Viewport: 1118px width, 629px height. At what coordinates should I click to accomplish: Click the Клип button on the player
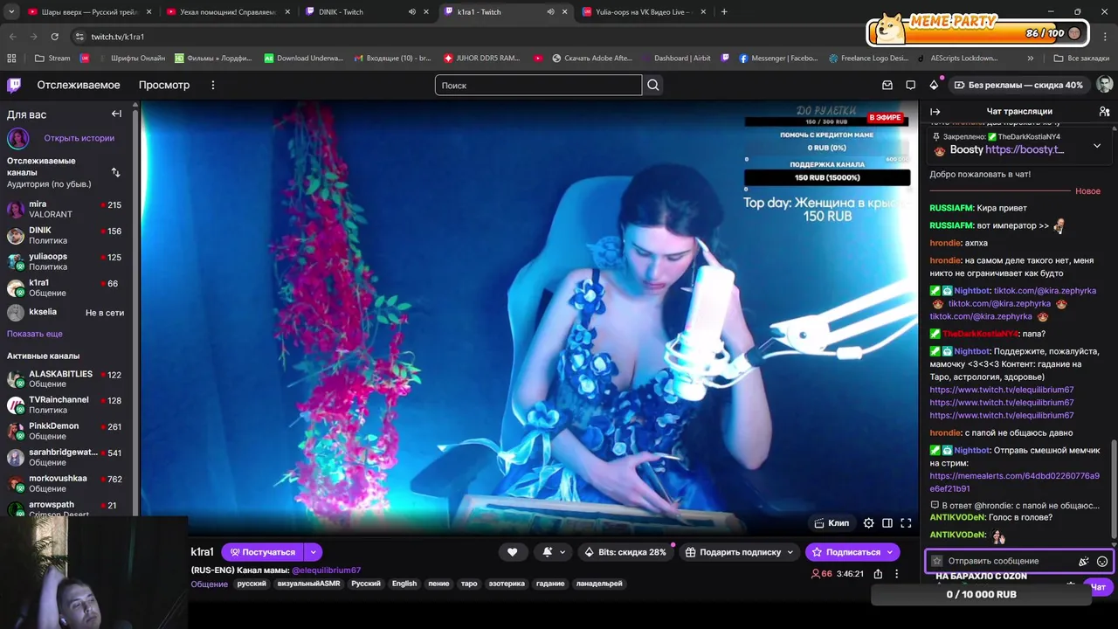tap(832, 523)
